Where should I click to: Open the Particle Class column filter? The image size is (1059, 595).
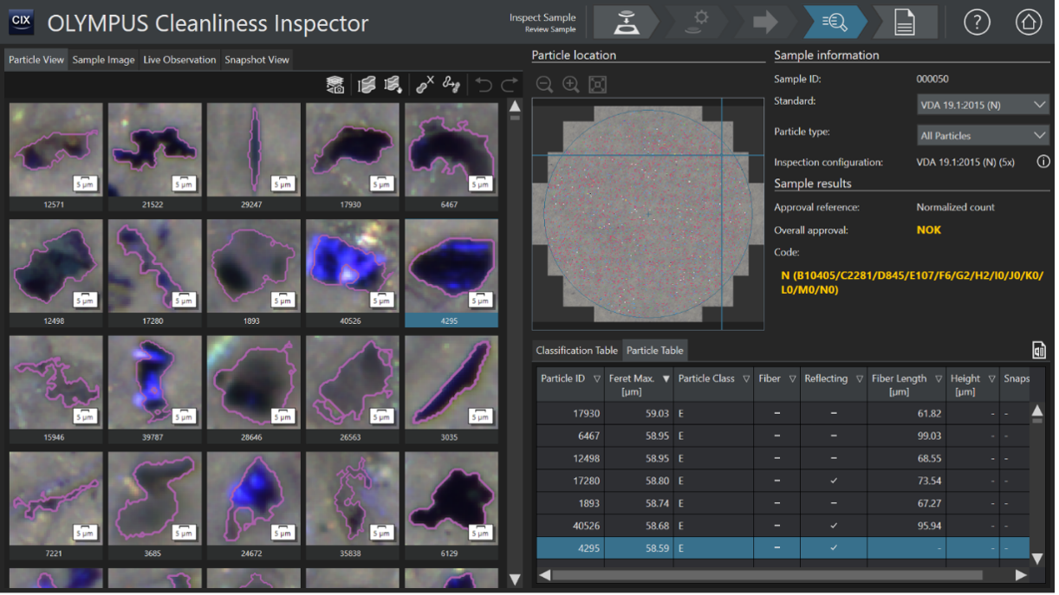pyautogui.click(x=746, y=378)
